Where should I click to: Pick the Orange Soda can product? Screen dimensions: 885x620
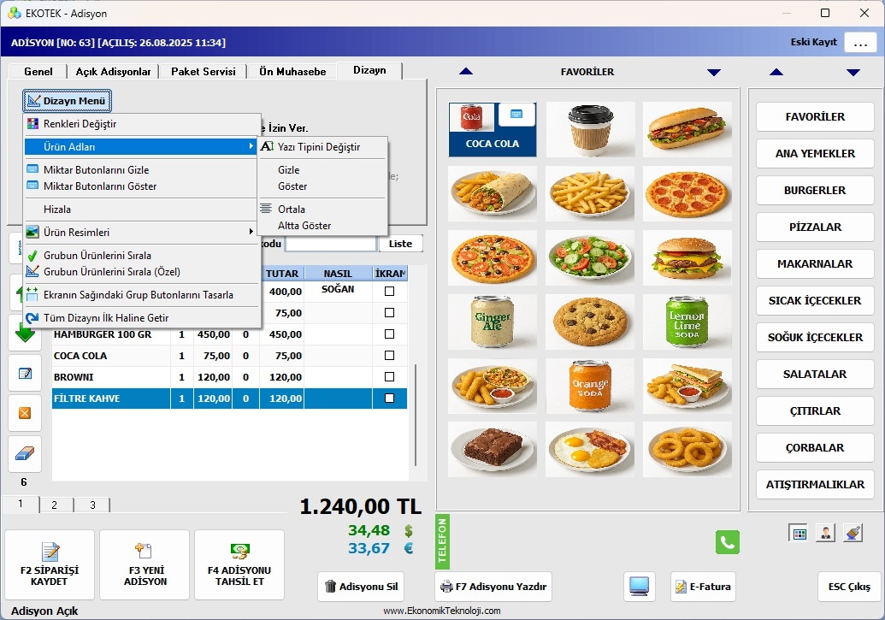(590, 386)
